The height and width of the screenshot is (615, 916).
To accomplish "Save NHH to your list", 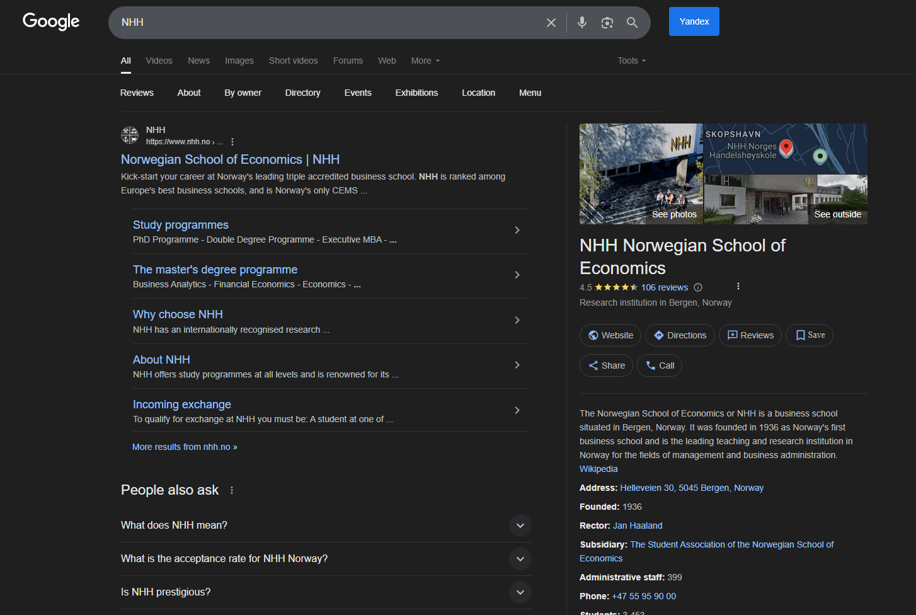I will 810,335.
